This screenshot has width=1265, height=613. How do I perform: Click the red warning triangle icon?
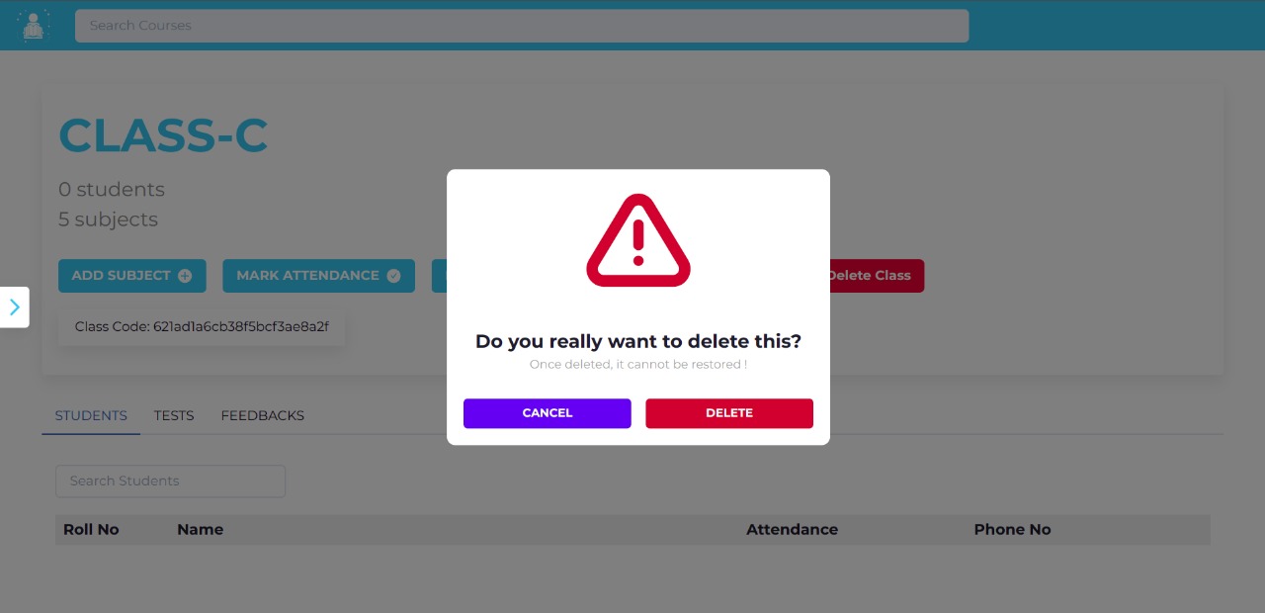coord(638,240)
